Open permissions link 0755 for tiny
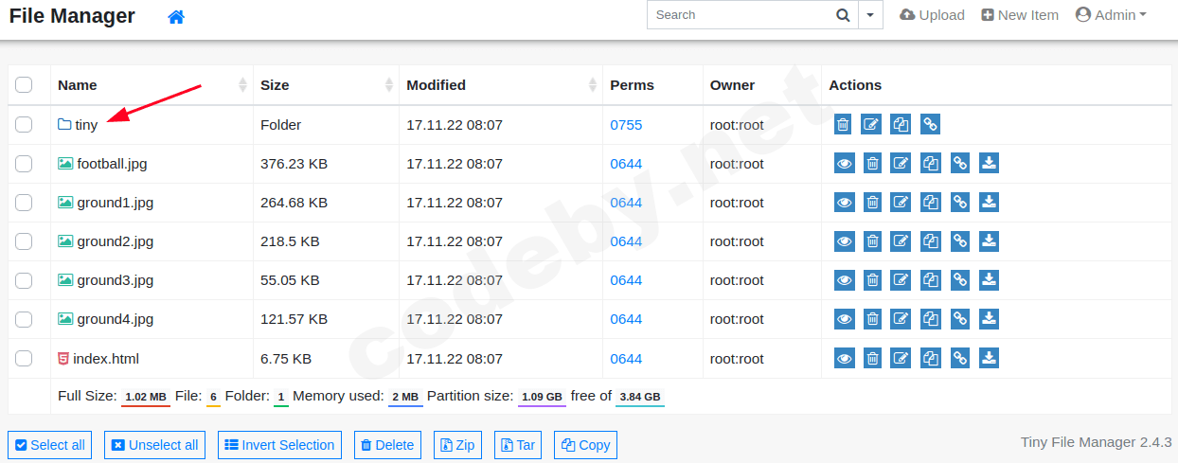This screenshot has width=1178, height=463. coord(626,125)
